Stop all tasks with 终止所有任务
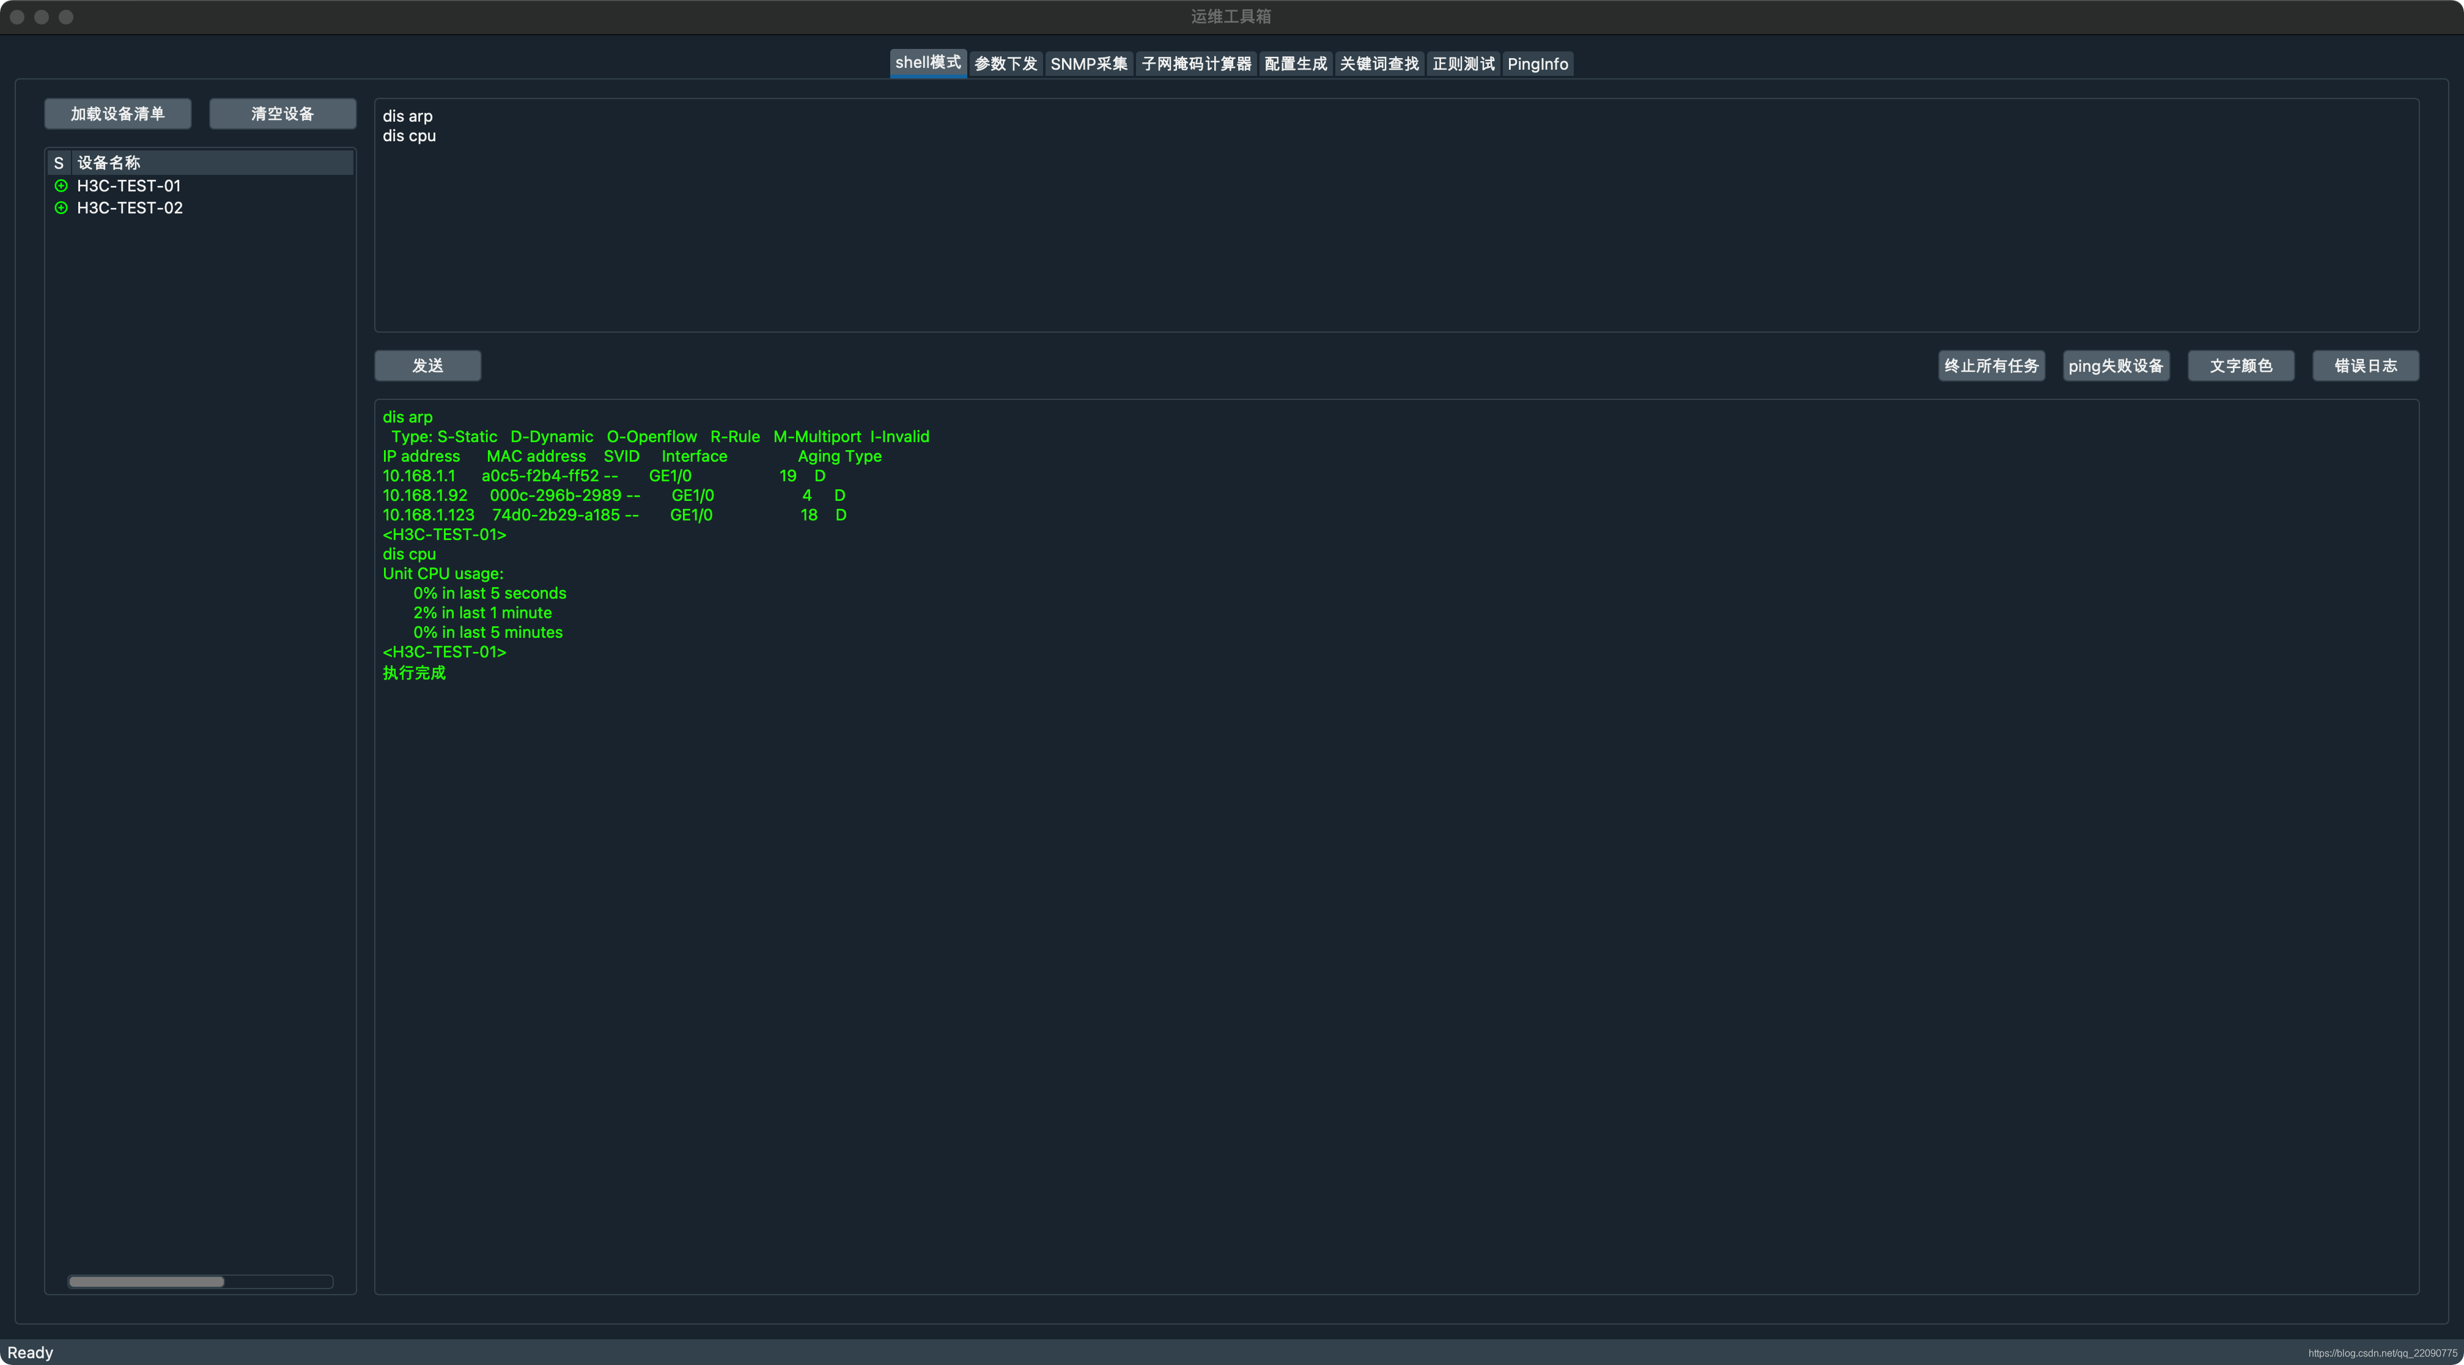 click(1991, 365)
